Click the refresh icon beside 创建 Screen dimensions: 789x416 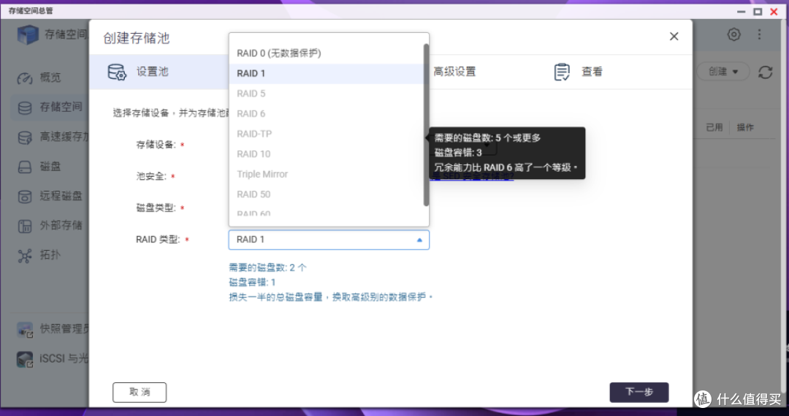point(766,72)
